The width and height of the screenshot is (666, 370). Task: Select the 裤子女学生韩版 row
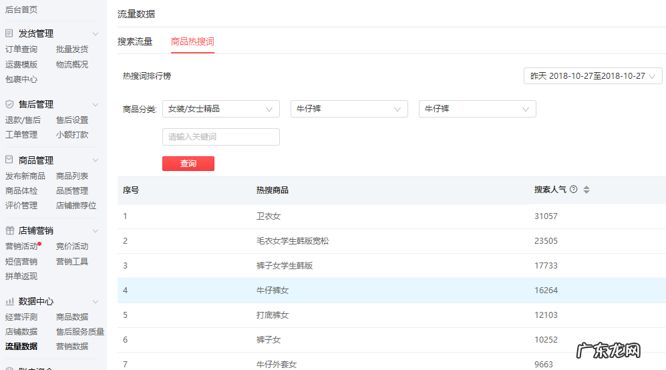tap(391, 266)
